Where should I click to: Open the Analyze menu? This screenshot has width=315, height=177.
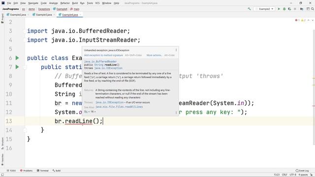click(53, 3)
